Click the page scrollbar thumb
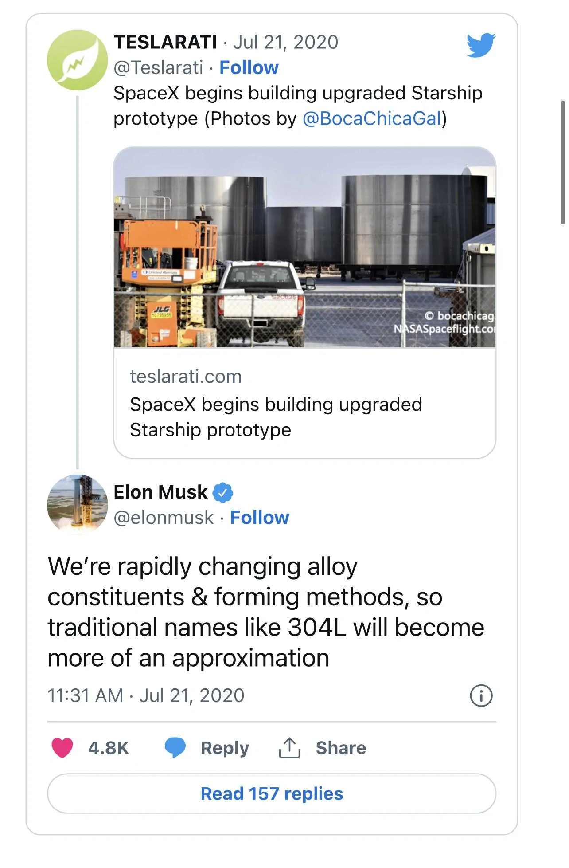 tap(563, 162)
